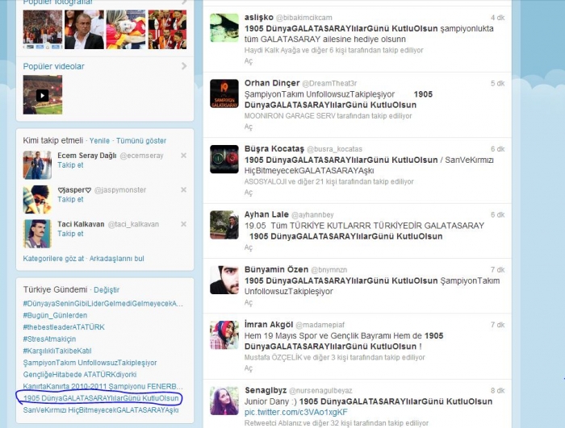The width and height of the screenshot is (565, 428).
Task: Open jasper's profile avatar
Action: 37,199
